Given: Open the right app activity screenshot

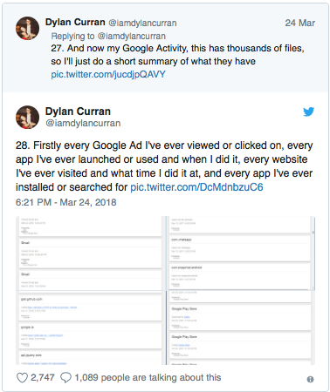Looking at the screenshot, I should click(242, 290).
